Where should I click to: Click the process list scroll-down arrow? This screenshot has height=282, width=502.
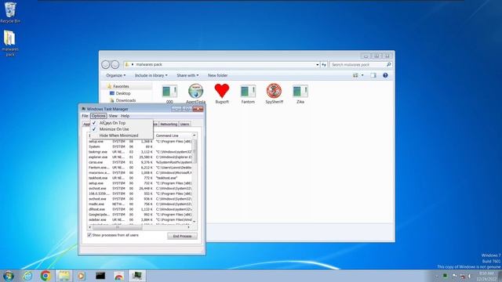[195, 222]
